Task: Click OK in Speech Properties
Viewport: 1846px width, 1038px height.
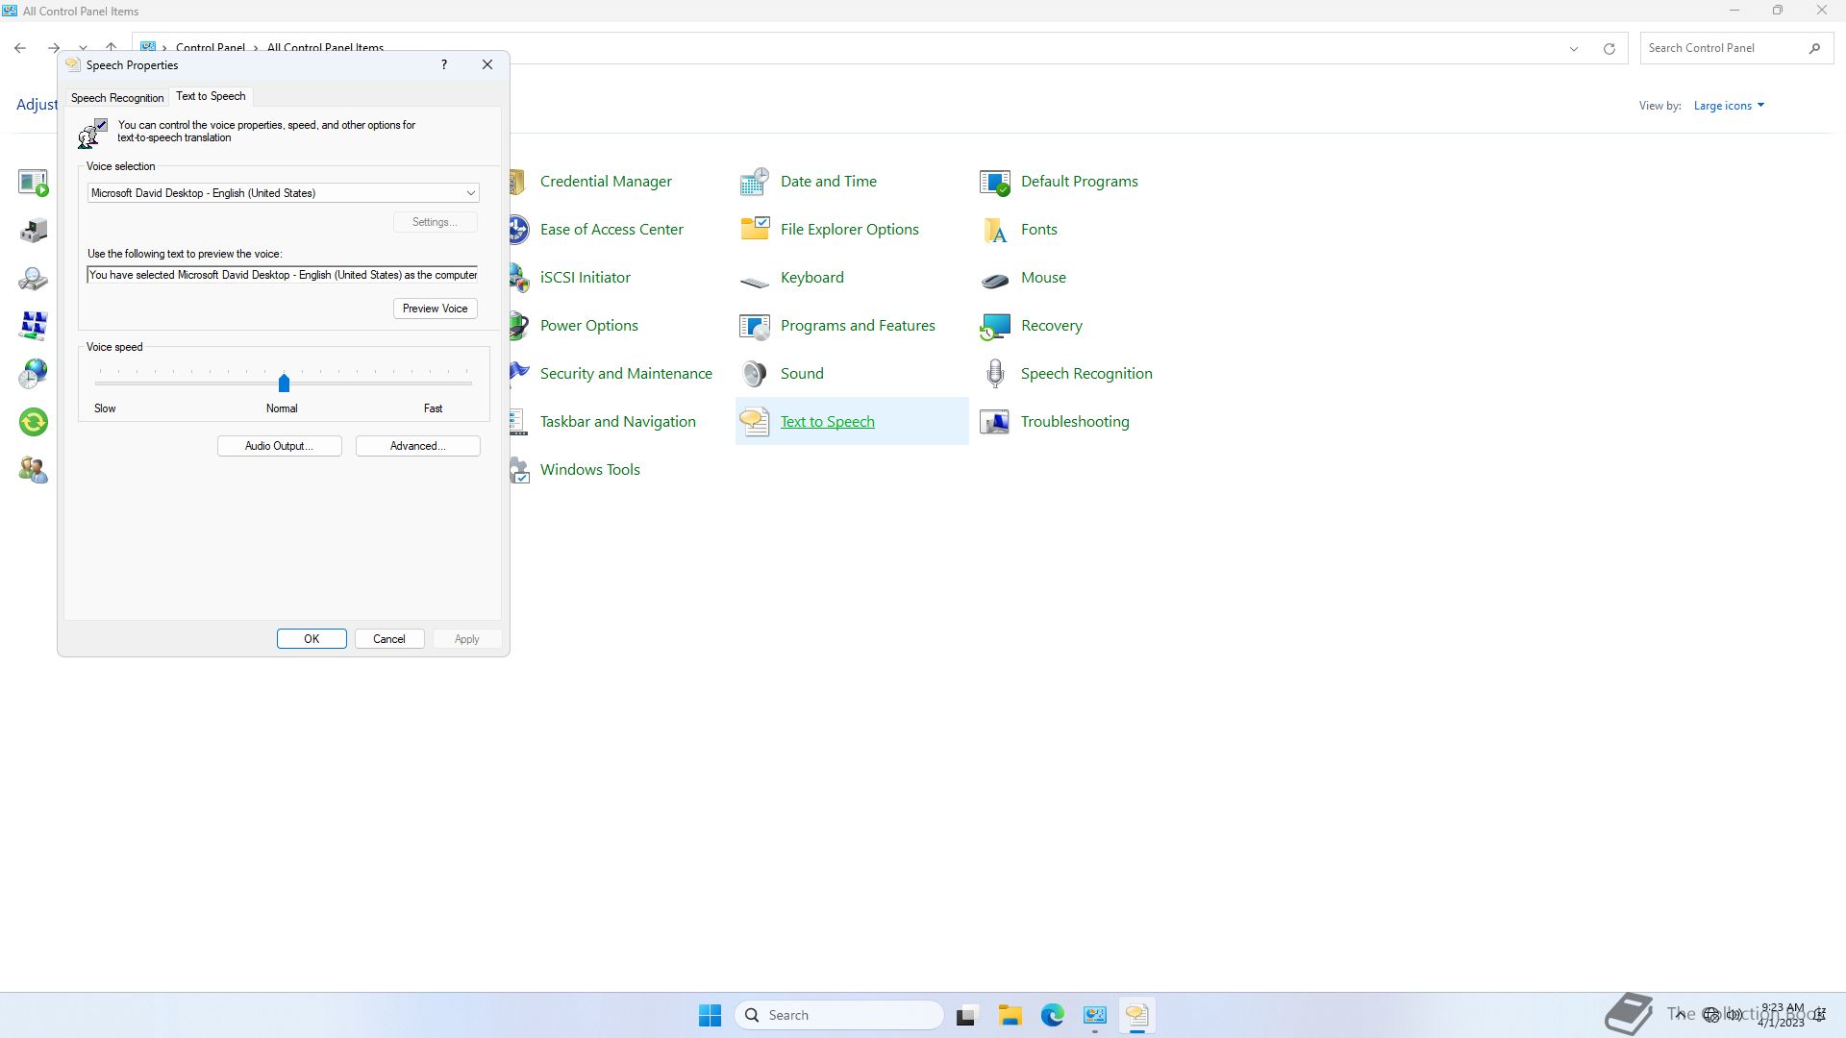Action: 312,639
